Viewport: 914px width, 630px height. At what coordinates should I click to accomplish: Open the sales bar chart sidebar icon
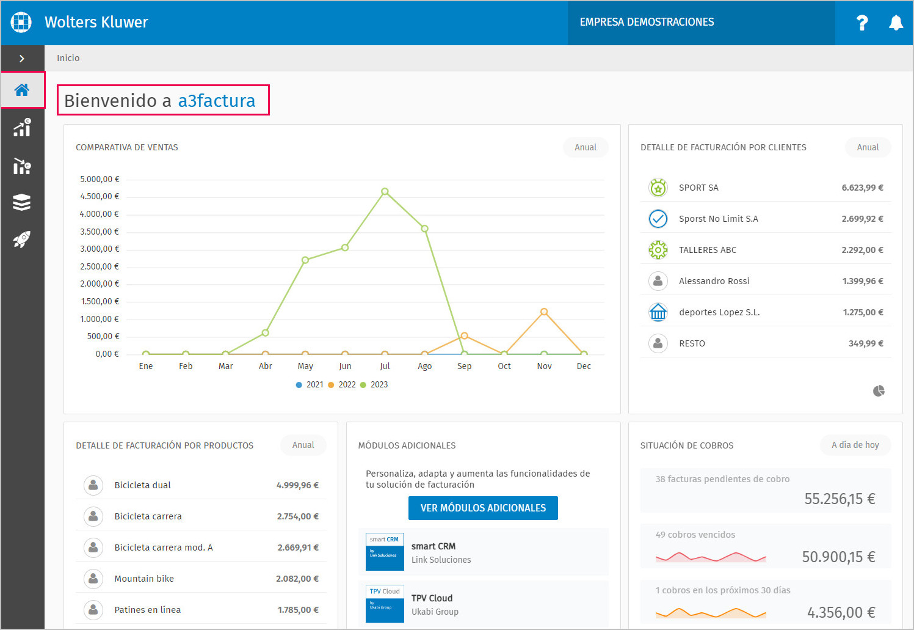pos(22,128)
